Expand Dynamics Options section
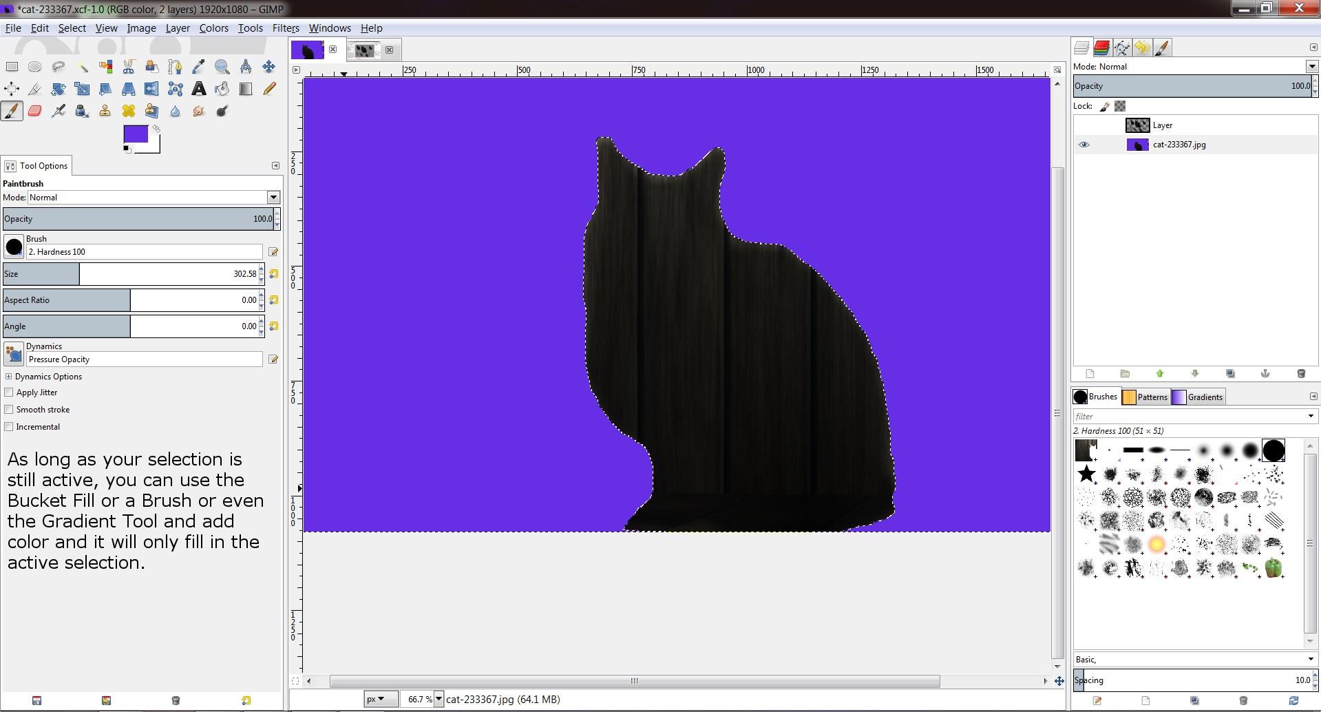This screenshot has width=1321, height=712. [9, 377]
